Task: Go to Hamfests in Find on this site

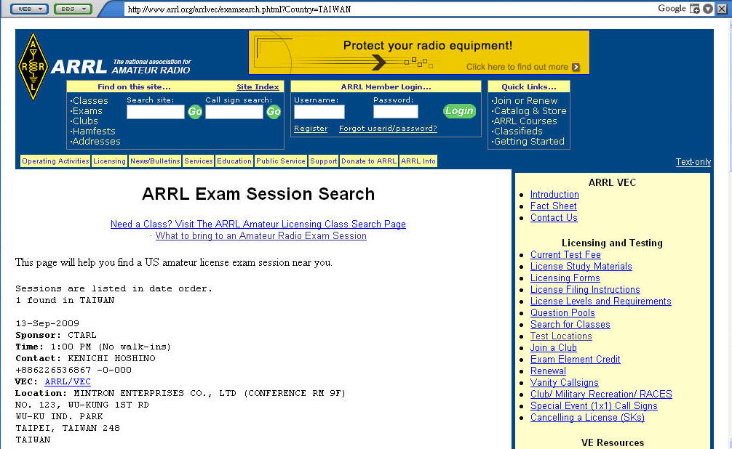Action: click(93, 132)
